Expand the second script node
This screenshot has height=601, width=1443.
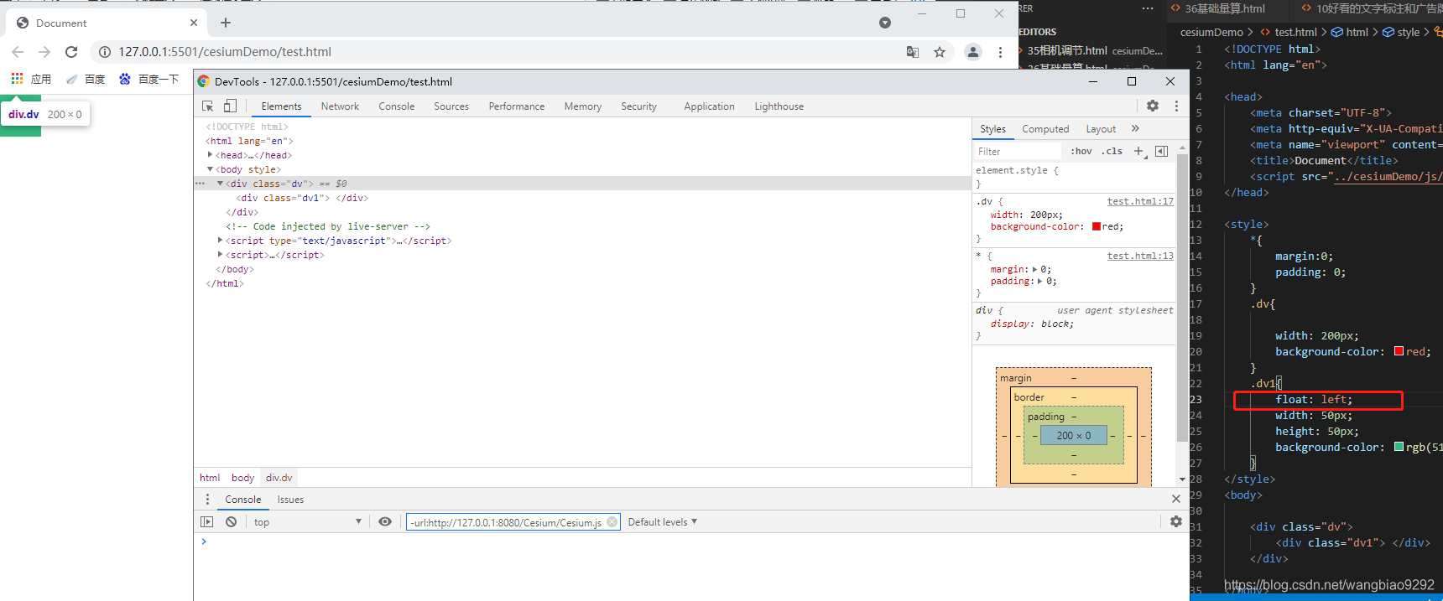click(220, 255)
